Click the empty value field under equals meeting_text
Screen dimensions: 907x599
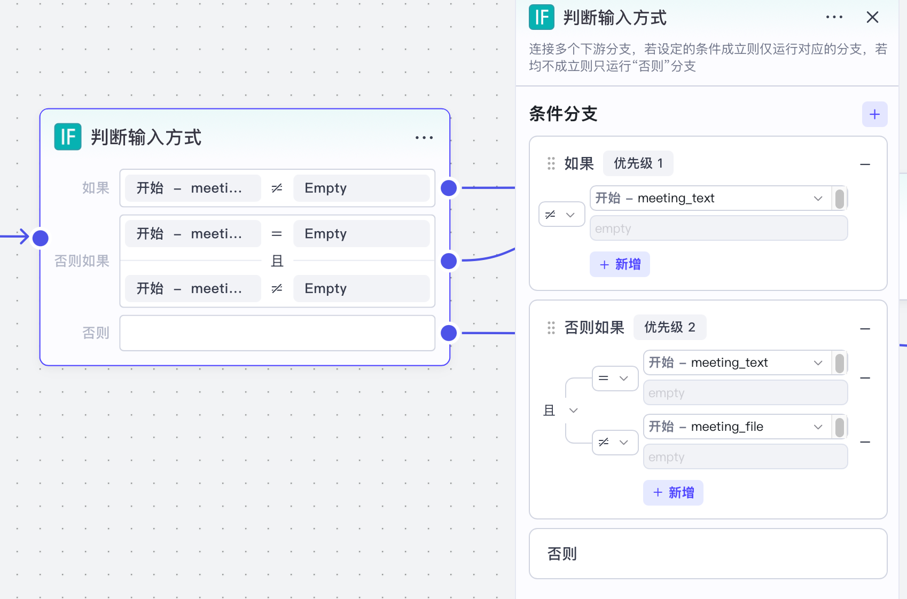tap(745, 393)
